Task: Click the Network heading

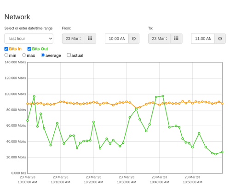Action: pos(17,17)
